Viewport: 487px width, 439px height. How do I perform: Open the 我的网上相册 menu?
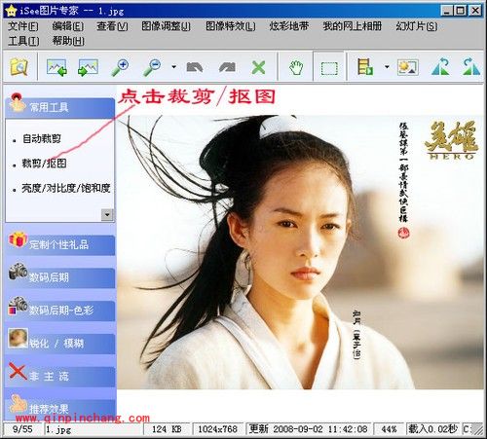(352, 26)
